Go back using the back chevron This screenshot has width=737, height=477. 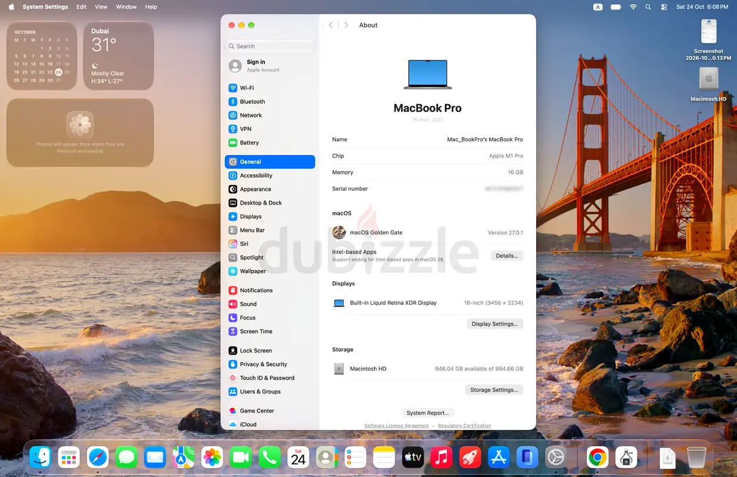click(331, 25)
